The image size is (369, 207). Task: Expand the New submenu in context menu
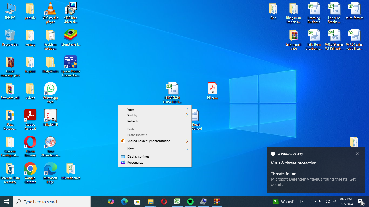[155, 149]
